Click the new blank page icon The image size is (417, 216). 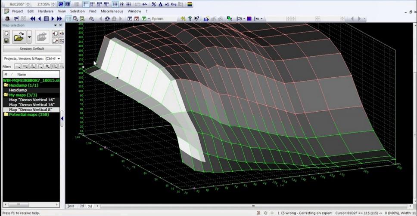click(x=6, y=33)
